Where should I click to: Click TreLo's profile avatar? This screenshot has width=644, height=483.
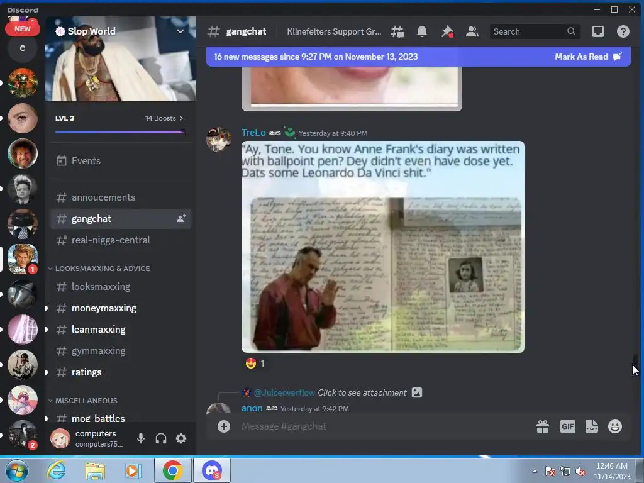click(x=218, y=139)
